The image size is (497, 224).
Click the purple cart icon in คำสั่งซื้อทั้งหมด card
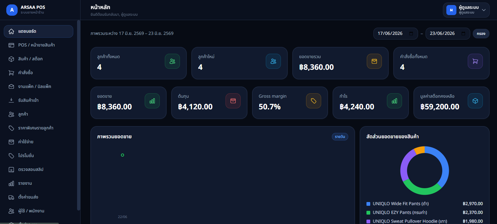point(475,61)
